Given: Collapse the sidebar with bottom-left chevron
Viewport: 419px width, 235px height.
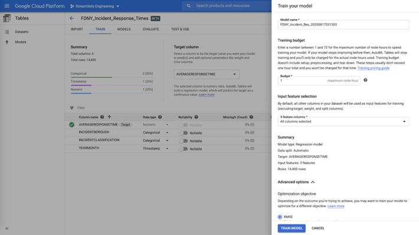Looking at the screenshot, I should (7, 229).
